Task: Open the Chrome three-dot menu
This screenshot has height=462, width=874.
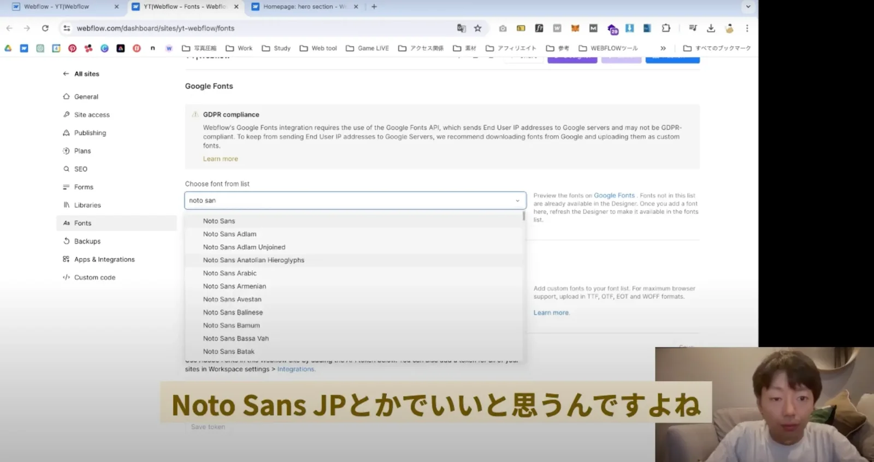Action: click(747, 28)
